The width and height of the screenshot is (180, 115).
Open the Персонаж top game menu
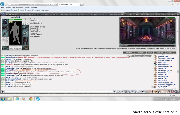(163, 13)
